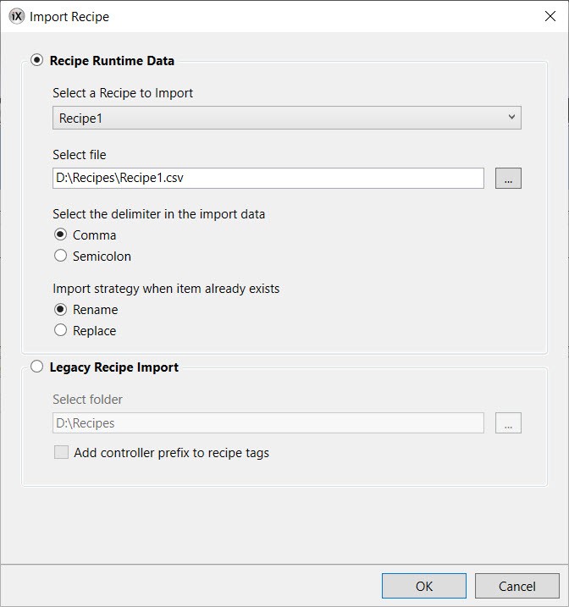Select Legacy Recipe Import radio option

click(36, 367)
